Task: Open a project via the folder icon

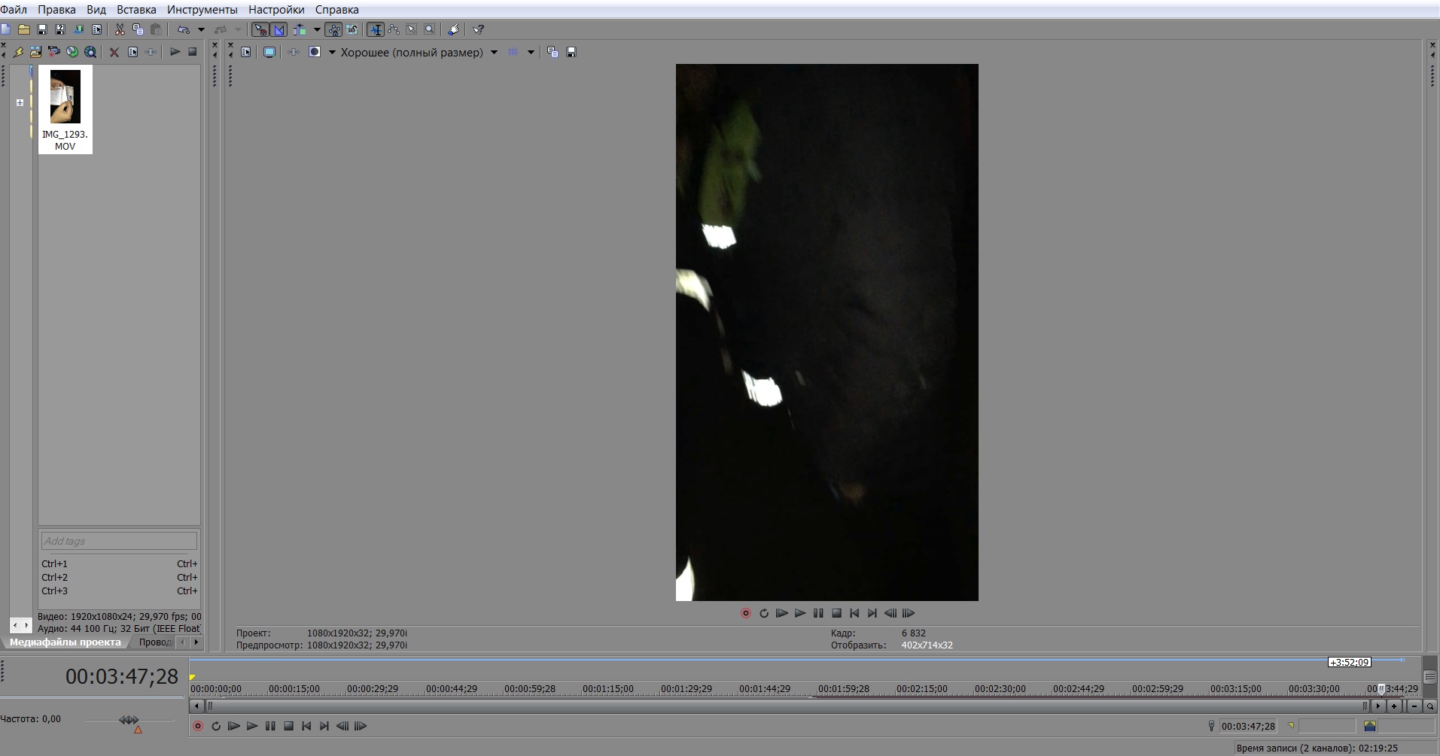Action: [x=24, y=29]
